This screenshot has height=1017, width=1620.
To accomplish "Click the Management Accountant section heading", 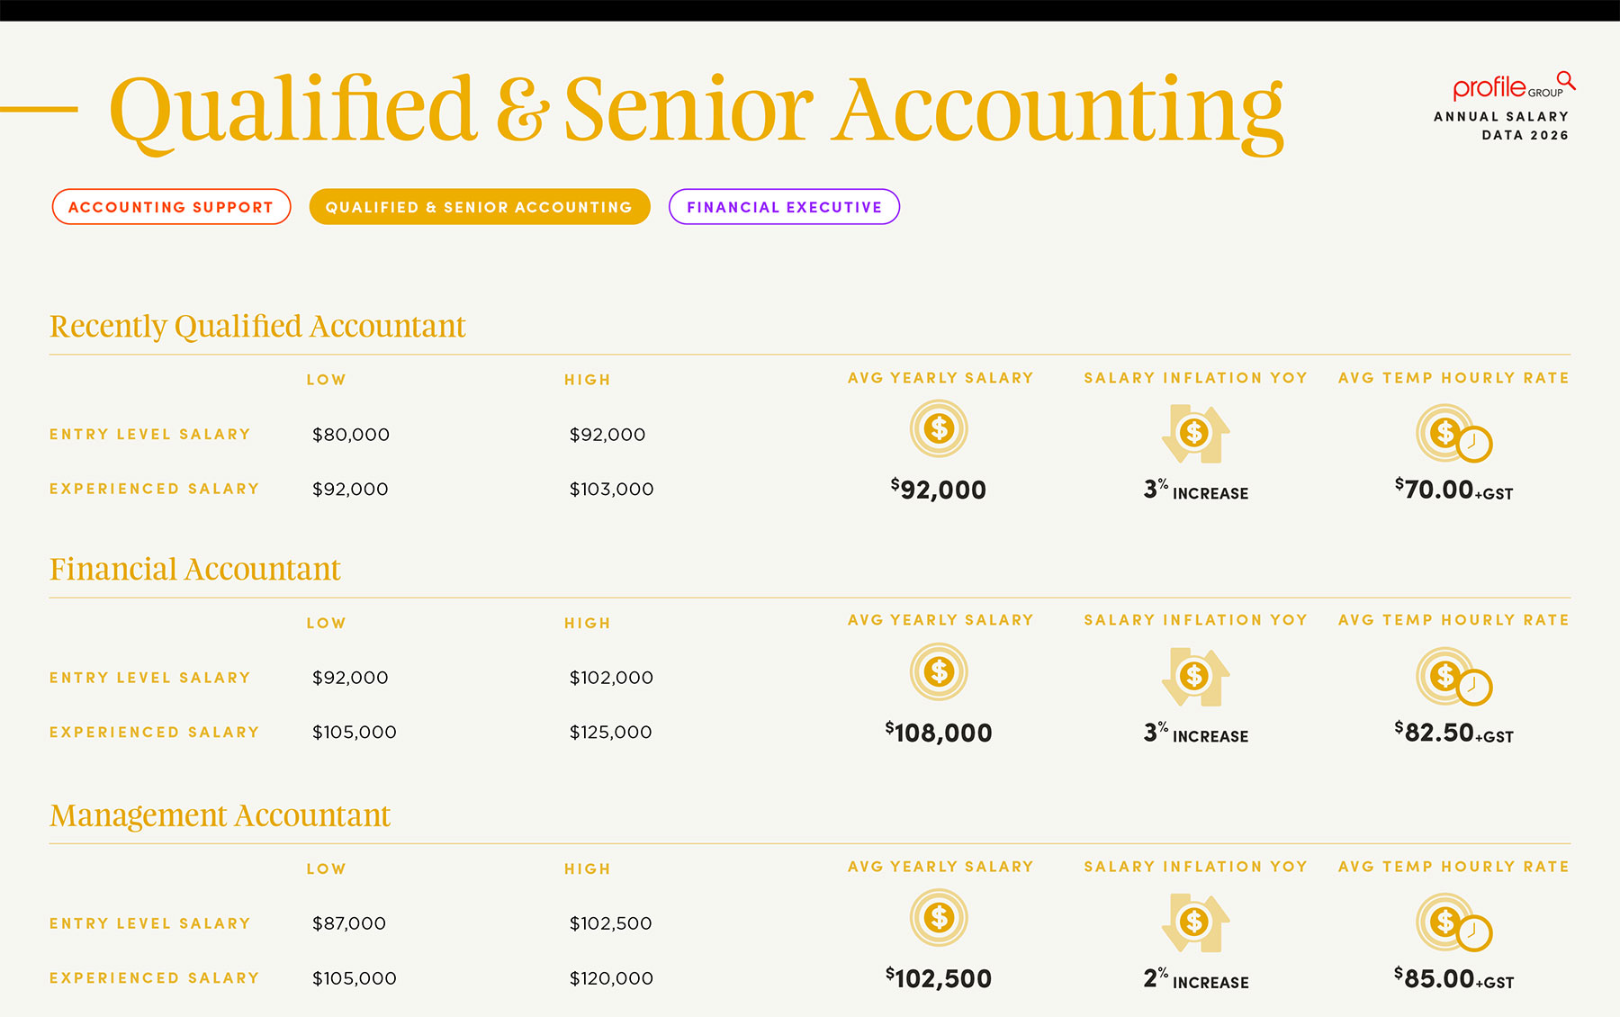I will pos(220,815).
